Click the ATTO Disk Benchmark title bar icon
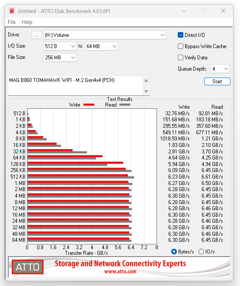The width and height of the screenshot is (240, 286). 12,11
